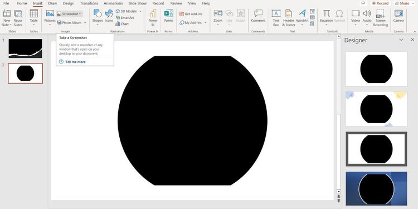Screen dimensions: 418x209
Task: Select slide 2 thumbnail
Action: pos(25,74)
